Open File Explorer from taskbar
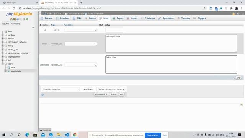Screen dimensions: 245x138 pos(59,135)
